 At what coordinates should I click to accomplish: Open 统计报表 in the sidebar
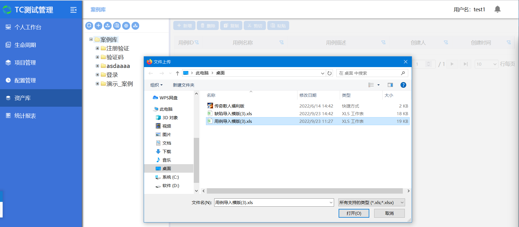[x=41, y=116]
